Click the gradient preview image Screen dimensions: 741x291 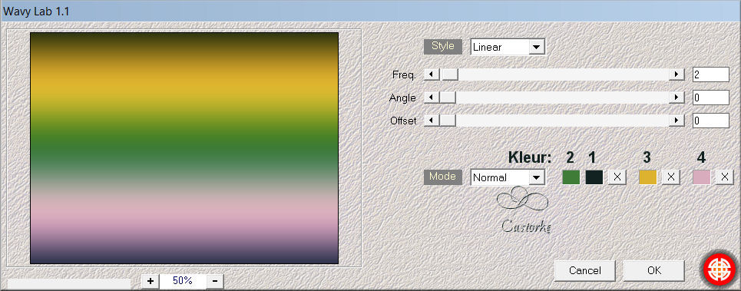(184, 148)
